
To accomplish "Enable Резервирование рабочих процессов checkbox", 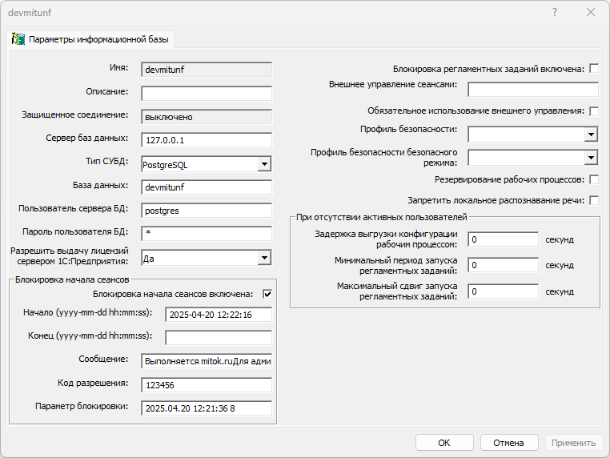I will pyautogui.click(x=594, y=179).
